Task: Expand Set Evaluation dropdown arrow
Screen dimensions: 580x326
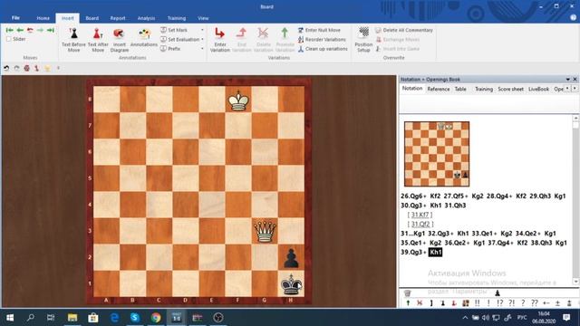Action: pos(202,39)
